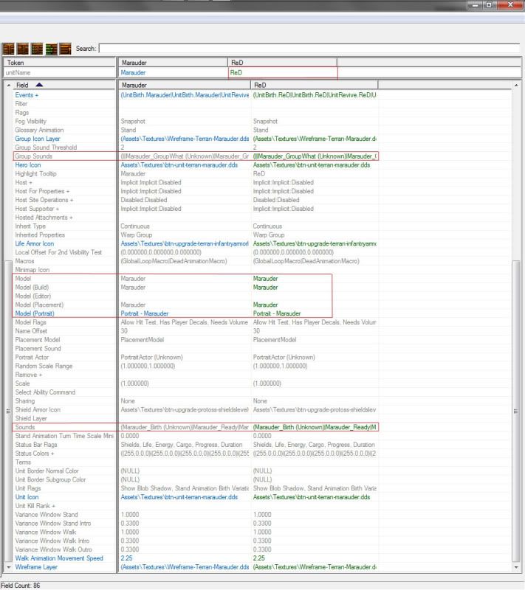Select the Unit Icon field
Viewport: 525px width, 590px height.
click(x=27, y=497)
